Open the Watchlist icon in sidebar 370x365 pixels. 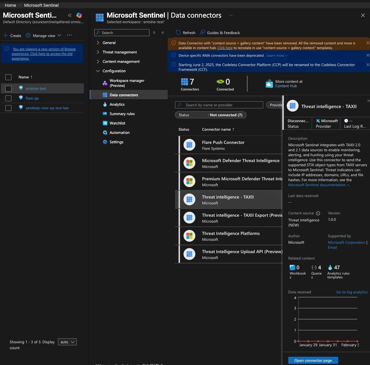105,123
